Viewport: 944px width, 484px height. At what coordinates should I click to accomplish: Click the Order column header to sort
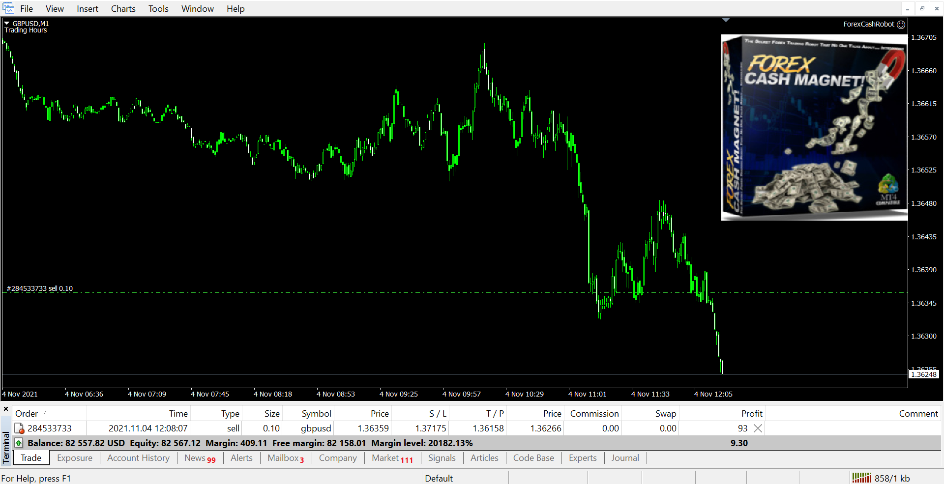point(27,414)
